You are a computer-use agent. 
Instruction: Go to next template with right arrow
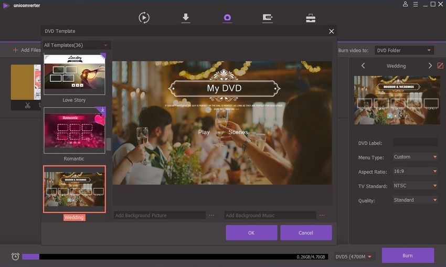point(430,66)
